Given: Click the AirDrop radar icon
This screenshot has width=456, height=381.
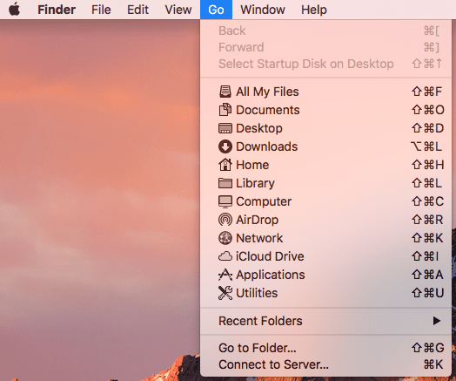Looking at the screenshot, I should click(x=225, y=220).
